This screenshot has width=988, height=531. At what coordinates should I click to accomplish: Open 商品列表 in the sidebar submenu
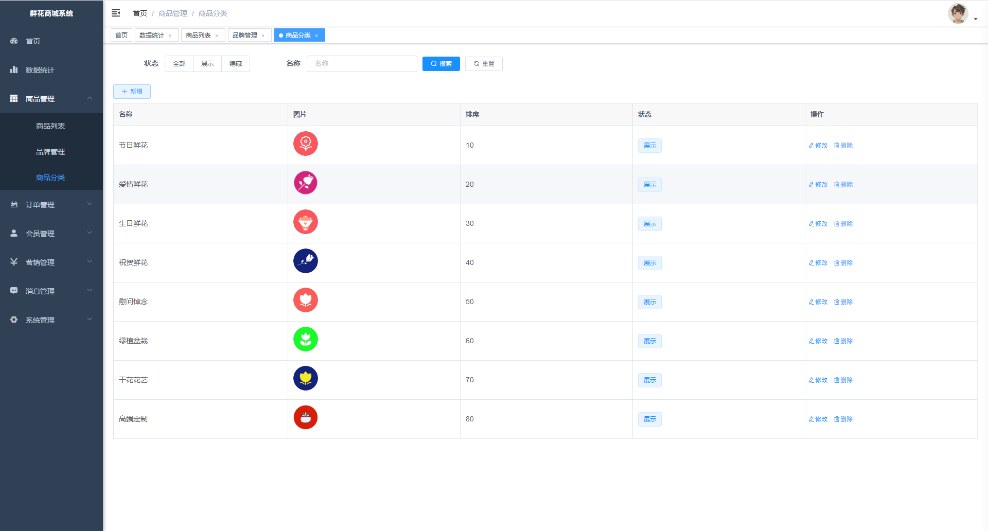[50, 126]
